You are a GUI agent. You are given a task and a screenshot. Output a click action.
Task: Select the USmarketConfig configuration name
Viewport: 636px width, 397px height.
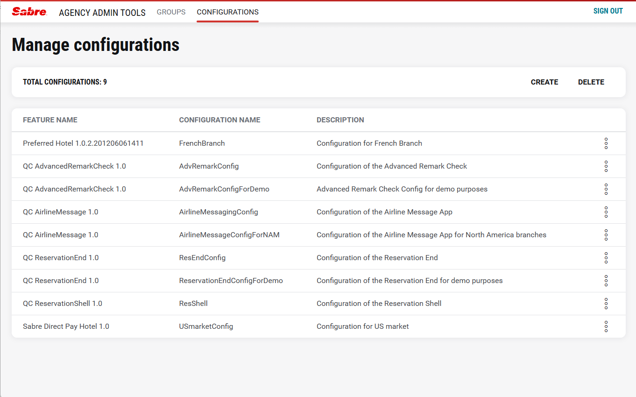(206, 326)
